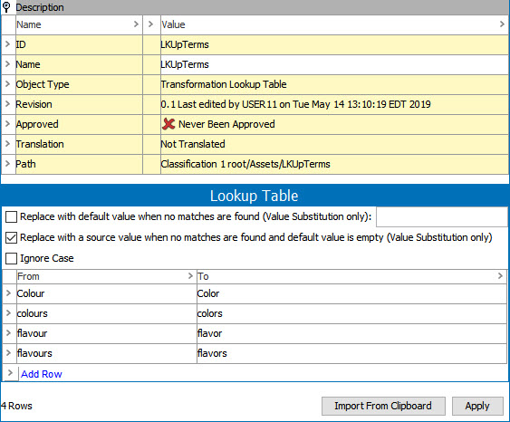Open the From column header arrow
This screenshot has width=510, height=422.
190,276
